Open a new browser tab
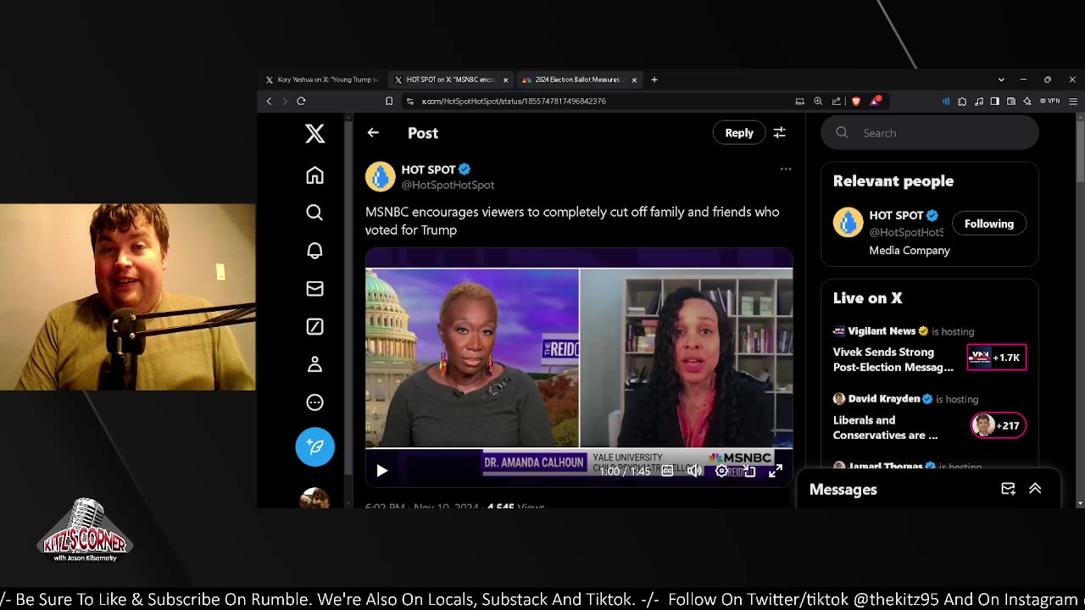The image size is (1085, 610). (x=654, y=80)
